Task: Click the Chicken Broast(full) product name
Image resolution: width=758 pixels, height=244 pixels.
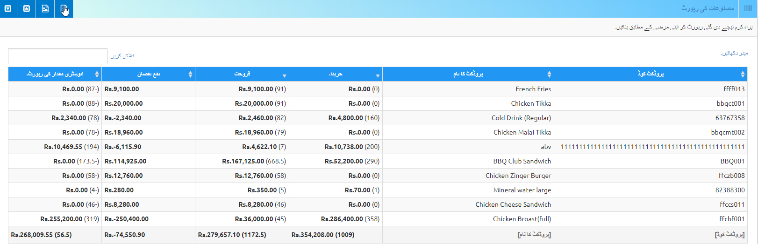Action: tap(522, 219)
